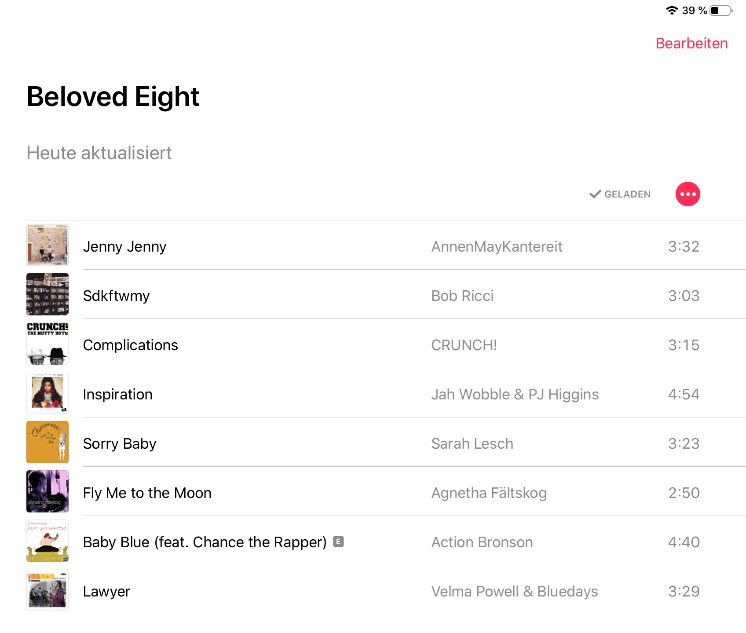Open the red more options button
This screenshot has width=746, height=633.
(687, 194)
